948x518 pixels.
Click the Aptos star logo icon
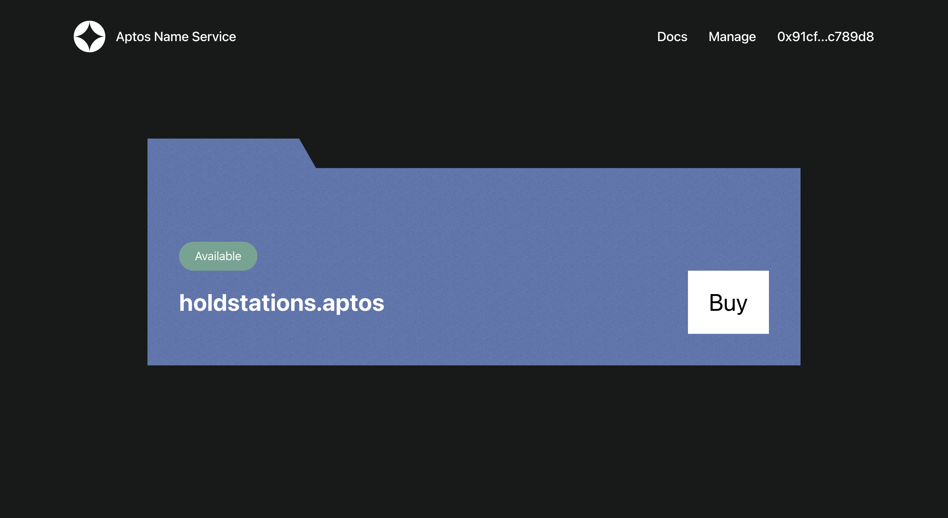coord(90,37)
